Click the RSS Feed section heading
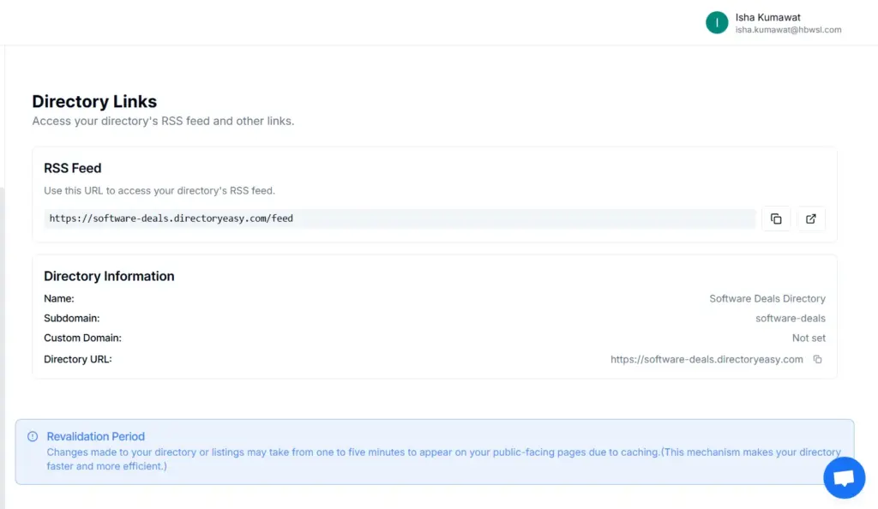 [72, 168]
